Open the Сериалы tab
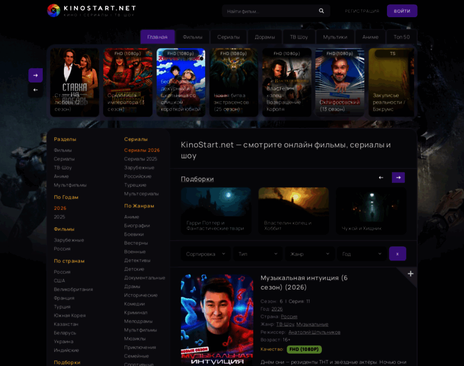The width and height of the screenshot is (464, 366). pos(228,37)
